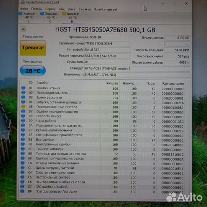Click status icon for События переназначения
Viewport: 207px width, 207px height.
tap(23, 172)
